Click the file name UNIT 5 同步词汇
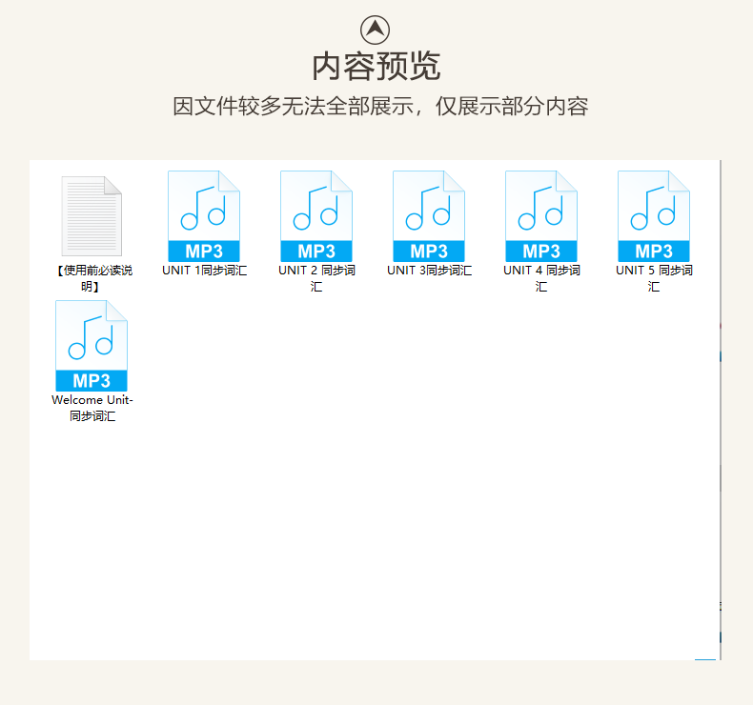This screenshot has height=705, width=753. tap(654, 278)
